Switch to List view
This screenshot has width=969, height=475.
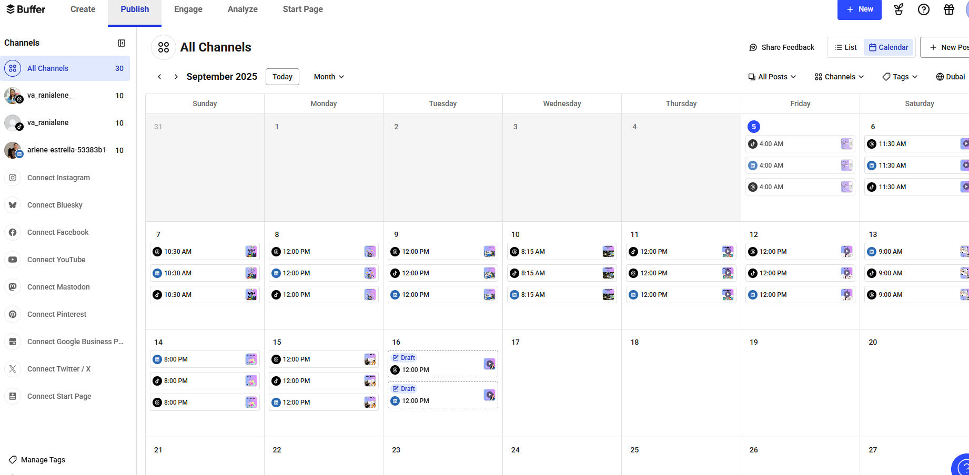[x=845, y=47]
